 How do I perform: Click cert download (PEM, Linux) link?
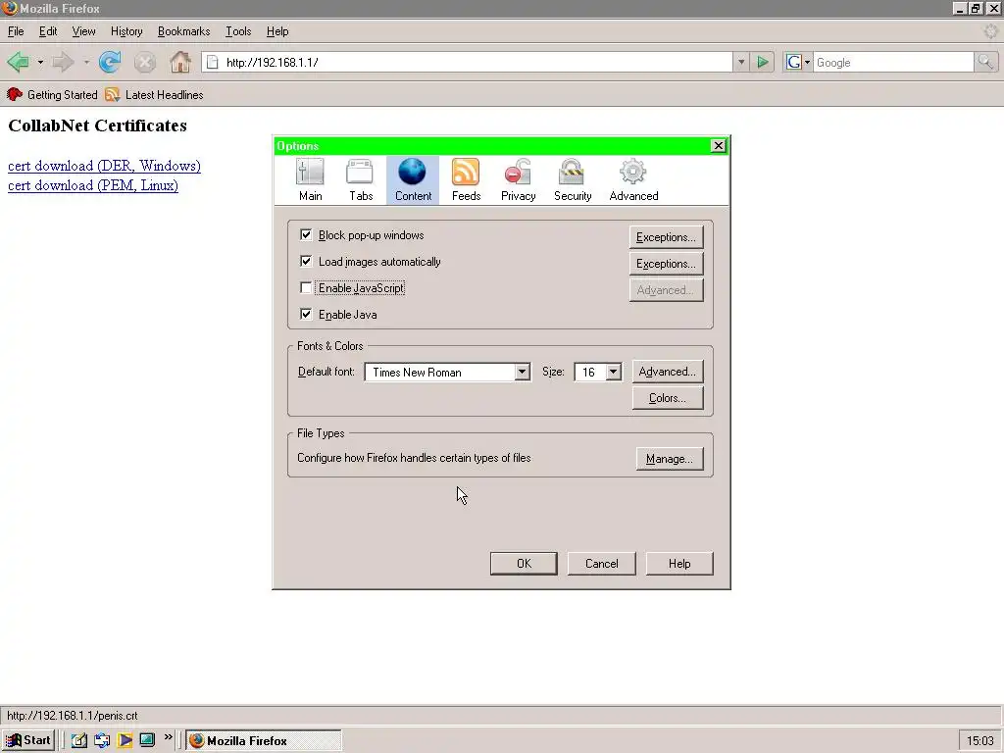(93, 185)
